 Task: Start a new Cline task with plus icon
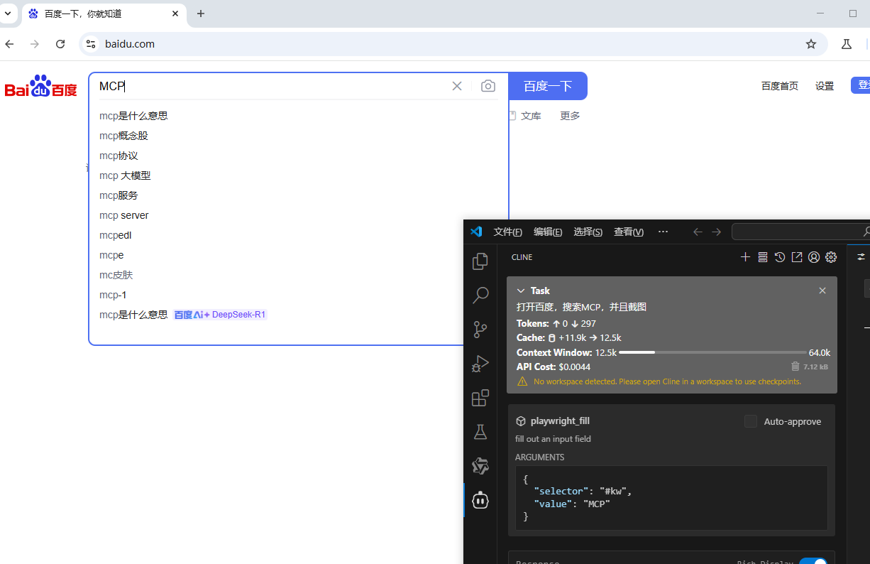point(745,257)
